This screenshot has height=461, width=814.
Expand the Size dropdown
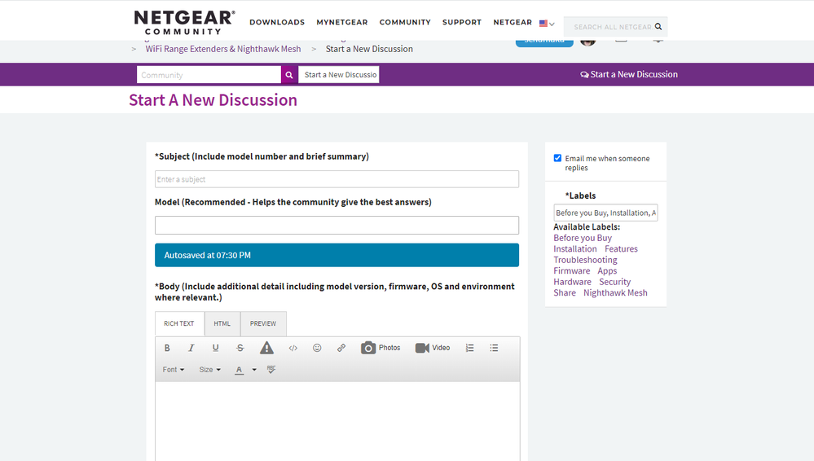pos(209,370)
